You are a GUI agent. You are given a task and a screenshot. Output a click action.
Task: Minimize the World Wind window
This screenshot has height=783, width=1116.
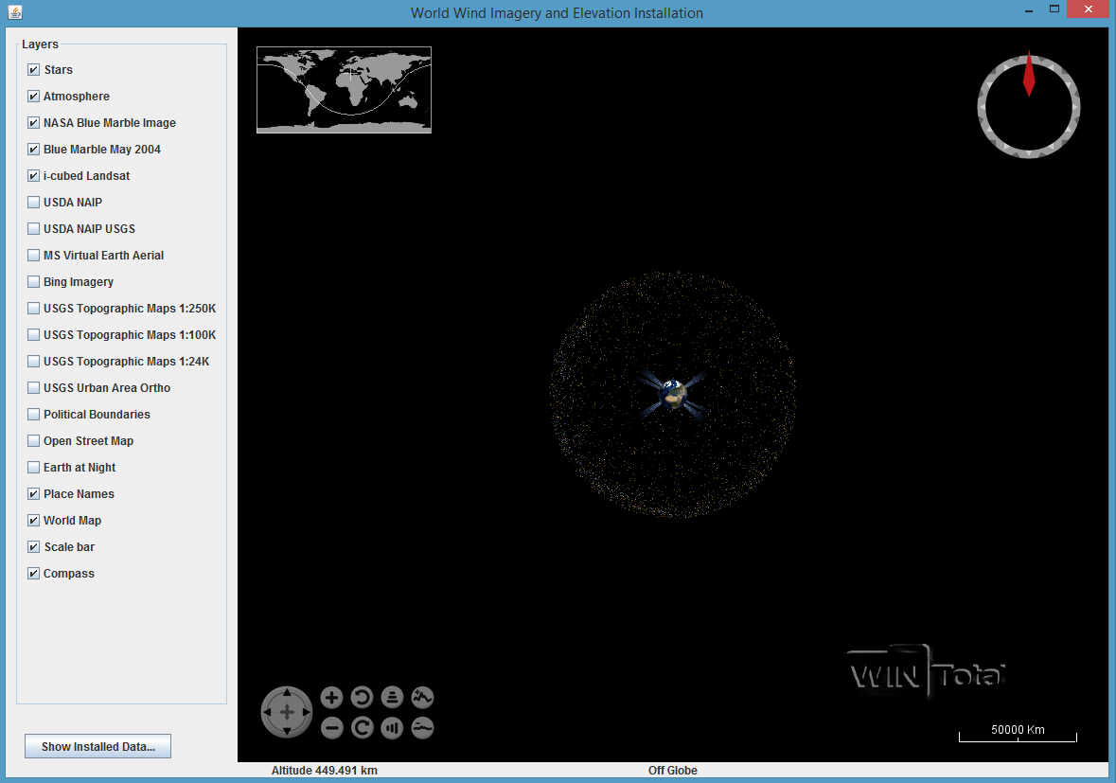[1029, 10]
